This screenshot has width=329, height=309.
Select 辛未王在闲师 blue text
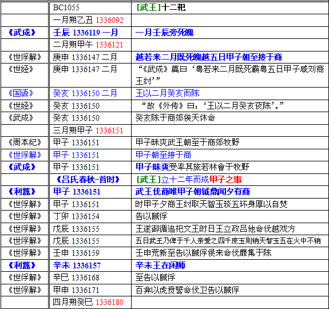pos(160,266)
